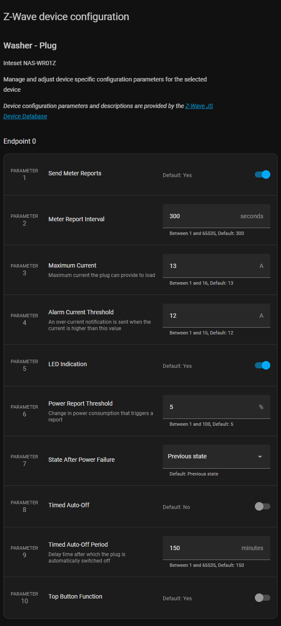Image resolution: width=281 pixels, height=626 pixels.
Task: Click the Top Button Function label
Action: pos(75,596)
